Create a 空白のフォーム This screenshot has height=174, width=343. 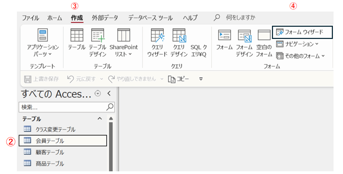tap(264, 43)
